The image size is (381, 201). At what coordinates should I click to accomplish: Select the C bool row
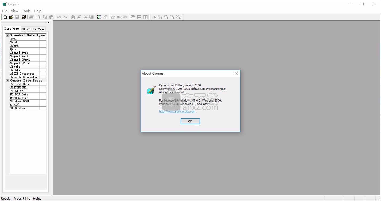tap(28, 105)
